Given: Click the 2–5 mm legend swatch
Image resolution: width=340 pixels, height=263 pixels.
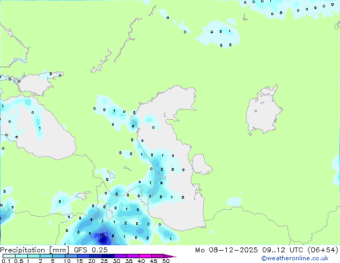Looking at the screenshot, I should point(46,256).
